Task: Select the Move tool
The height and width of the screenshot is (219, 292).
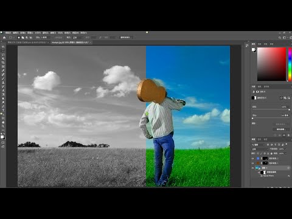Action: click(3, 47)
